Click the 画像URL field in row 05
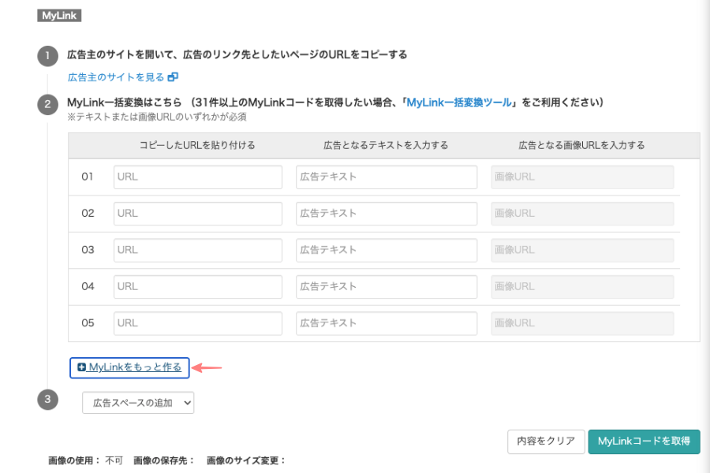Viewport: 710px width, 473px height. pyautogui.click(x=582, y=324)
